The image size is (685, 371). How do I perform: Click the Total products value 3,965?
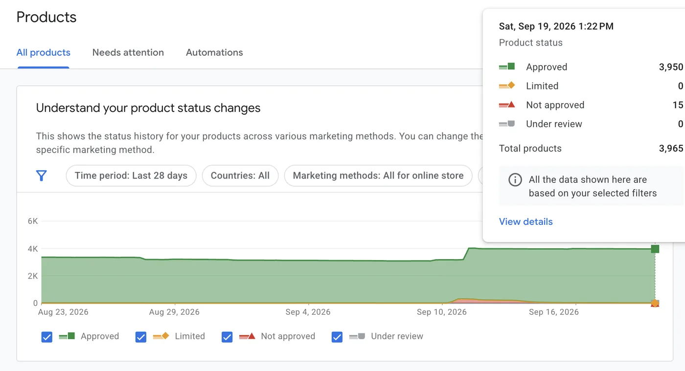671,148
